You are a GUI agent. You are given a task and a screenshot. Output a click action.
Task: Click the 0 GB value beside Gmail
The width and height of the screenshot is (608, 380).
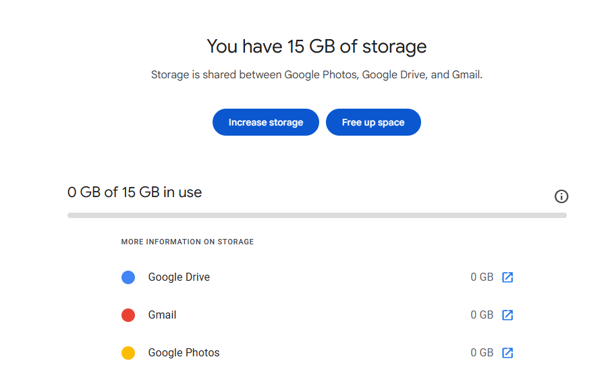point(482,315)
